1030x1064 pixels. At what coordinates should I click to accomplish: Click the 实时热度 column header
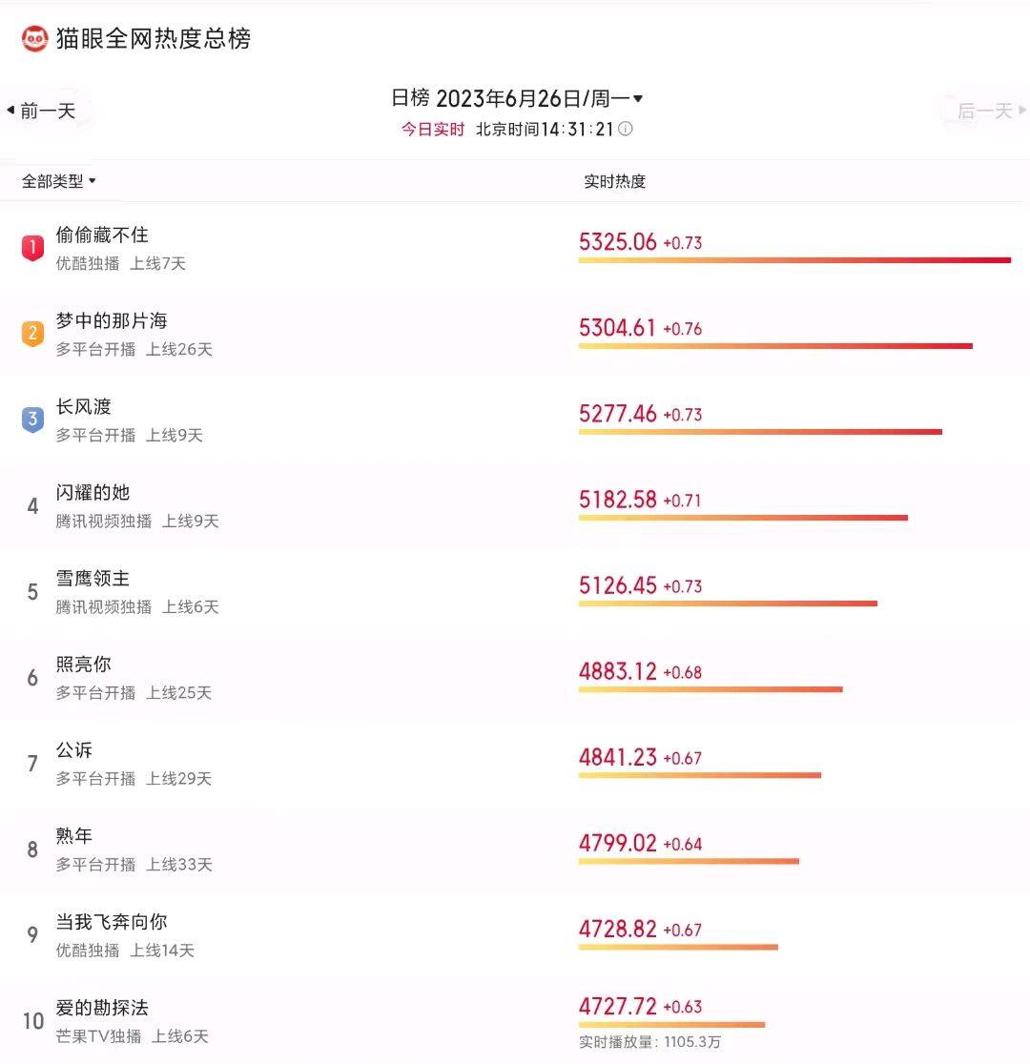(x=614, y=181)
